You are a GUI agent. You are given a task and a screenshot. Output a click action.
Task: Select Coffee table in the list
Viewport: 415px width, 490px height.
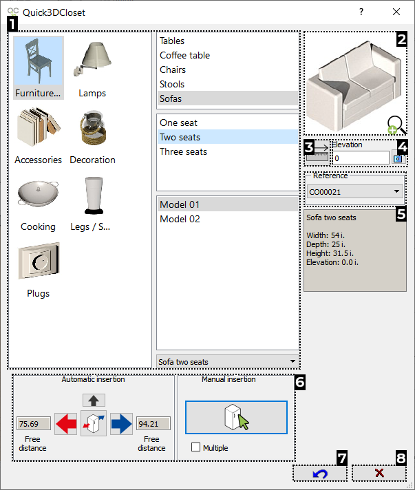pyautogui.click(x=228, y=55)
